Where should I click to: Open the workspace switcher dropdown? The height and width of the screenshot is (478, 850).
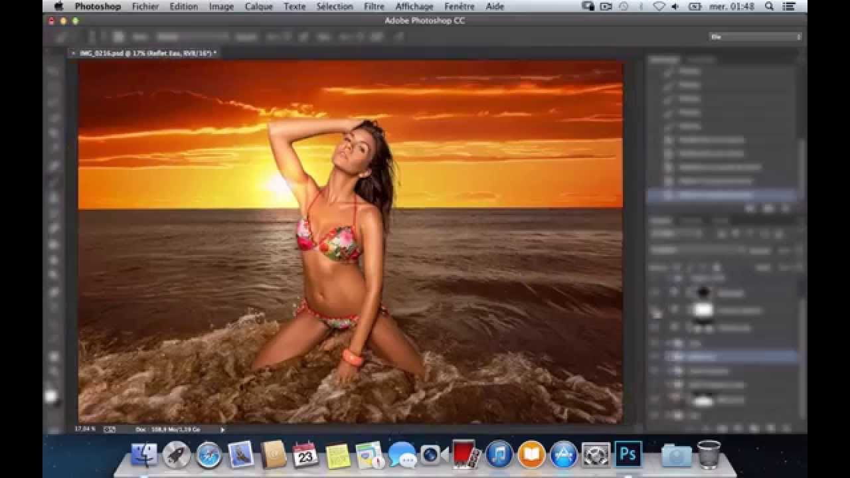(756, 37)
